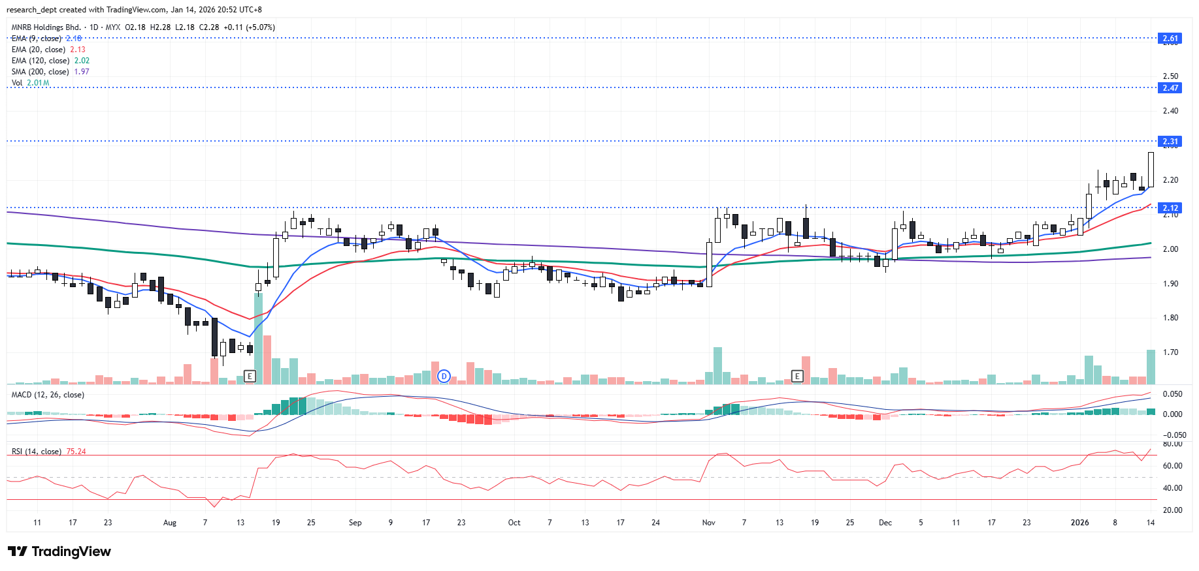Click the RSI value 75.24 readout
1199x571 pixels.
pos(76,452)
